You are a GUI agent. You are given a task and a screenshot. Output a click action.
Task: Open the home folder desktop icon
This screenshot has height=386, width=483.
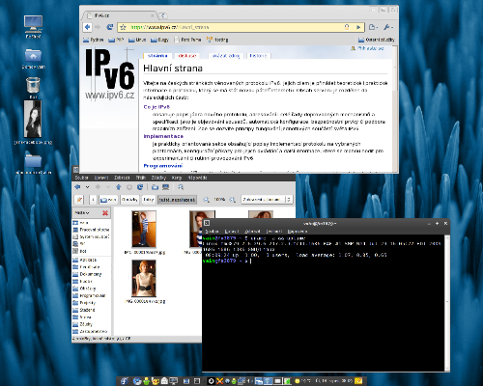pyautogui.click(x=33, y=59)
